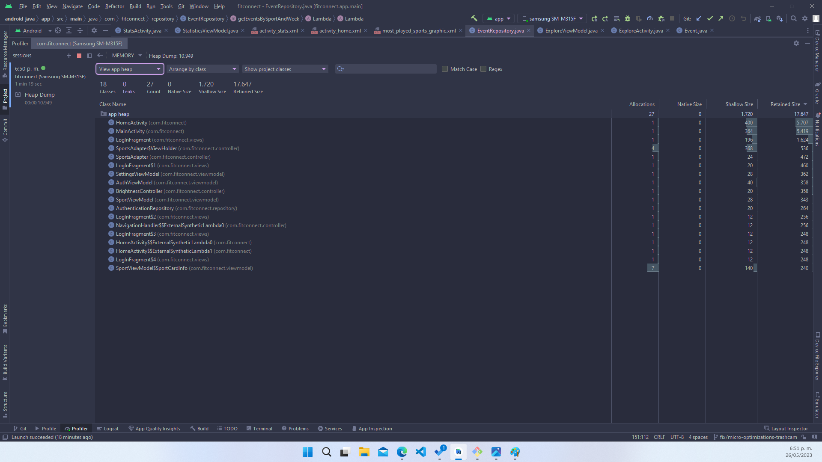Open Windows Start menu

tap(308, 452)
